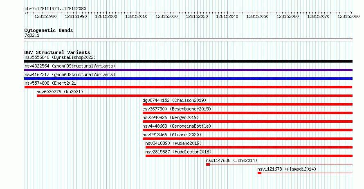Select red bar under nsv5574808 Ebert2021
Screen dimensions: 364x189
coord(188,87)
